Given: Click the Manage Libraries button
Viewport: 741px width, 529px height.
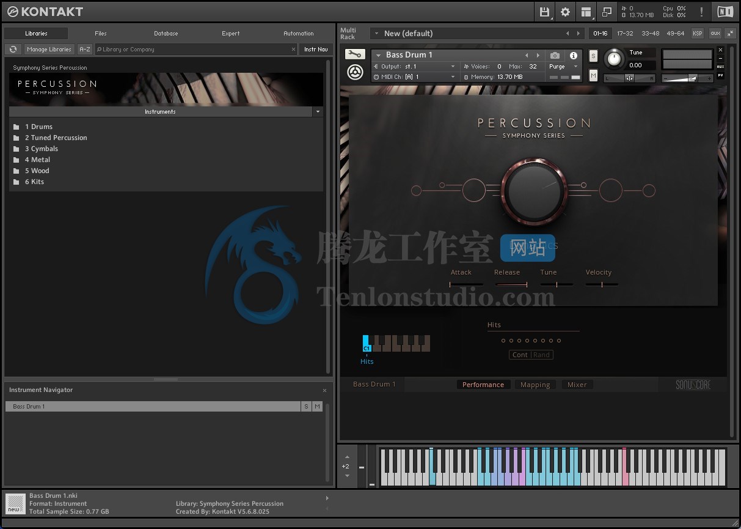Looking at the screenshot, I should 49,50.
